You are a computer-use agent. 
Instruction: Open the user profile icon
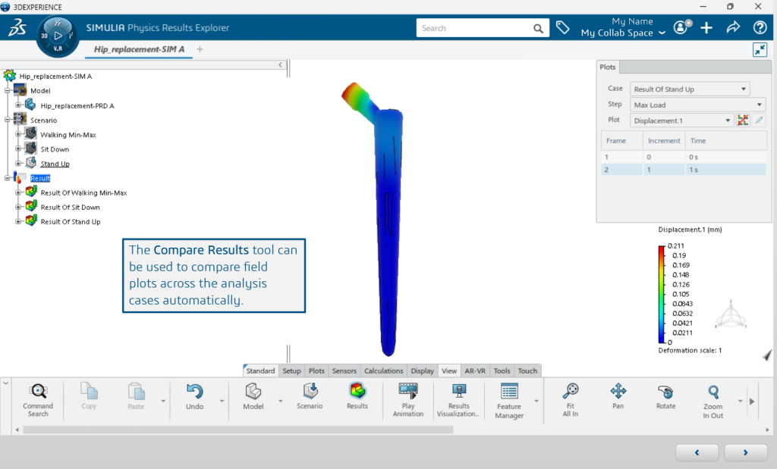pyautogui.click(x=682, y=27)
